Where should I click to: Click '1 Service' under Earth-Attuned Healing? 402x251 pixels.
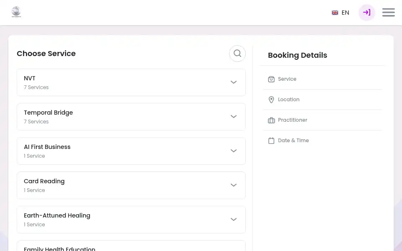34,225
